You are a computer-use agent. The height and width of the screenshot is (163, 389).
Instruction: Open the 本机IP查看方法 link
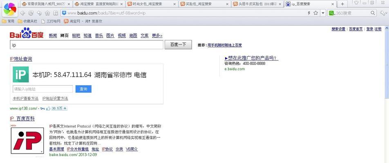pos(26,99)
